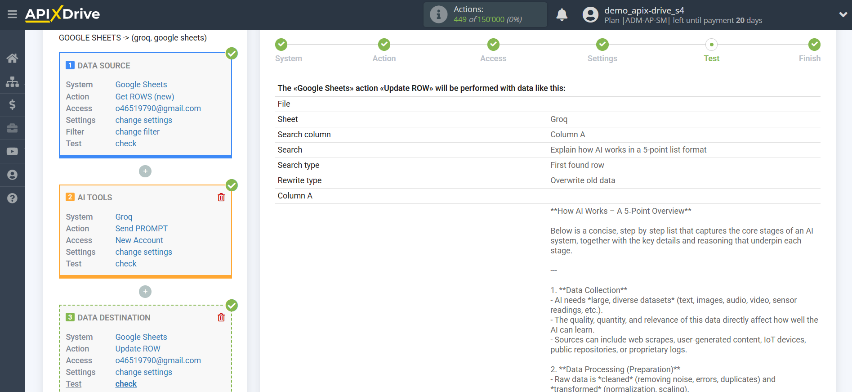The width and height of the screenshot is (852, 392).
Task: Open the briefcase sidebar icon
Action: [x=12, y=128]
